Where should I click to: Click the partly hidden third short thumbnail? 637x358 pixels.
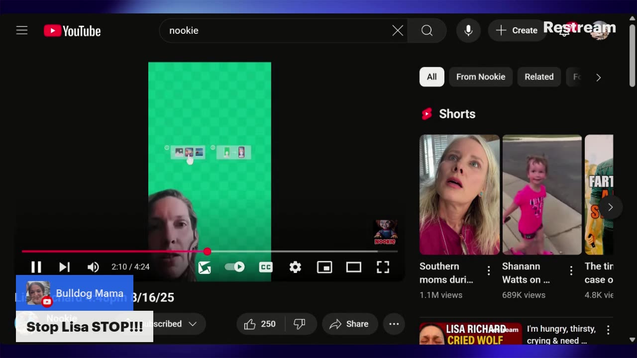[599, 194]
